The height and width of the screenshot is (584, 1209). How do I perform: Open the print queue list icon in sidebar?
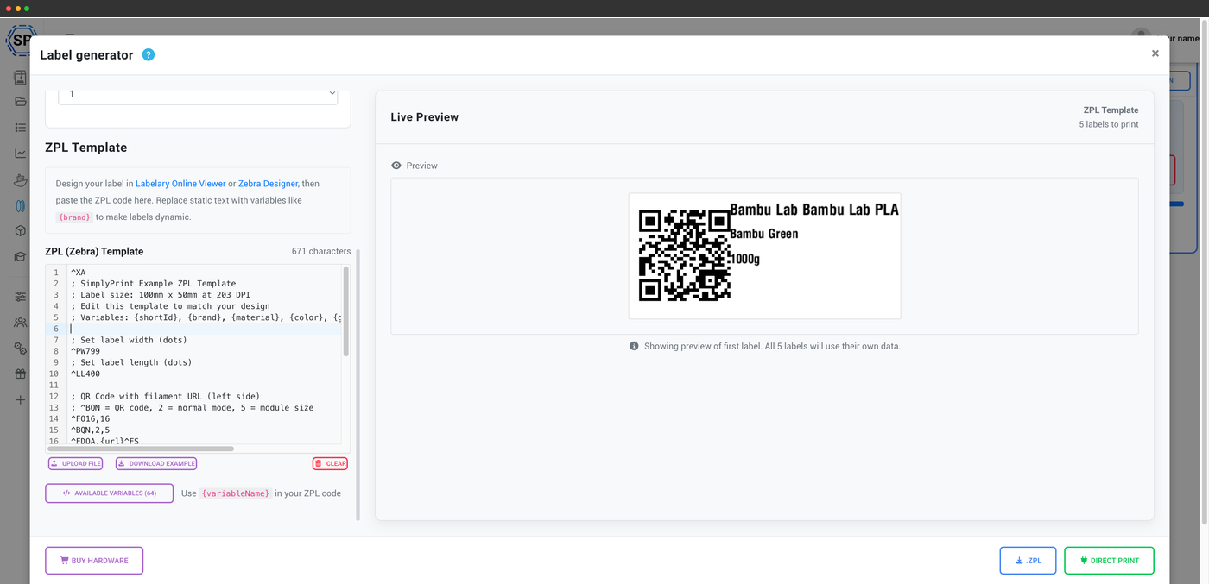tap(20, 128)
